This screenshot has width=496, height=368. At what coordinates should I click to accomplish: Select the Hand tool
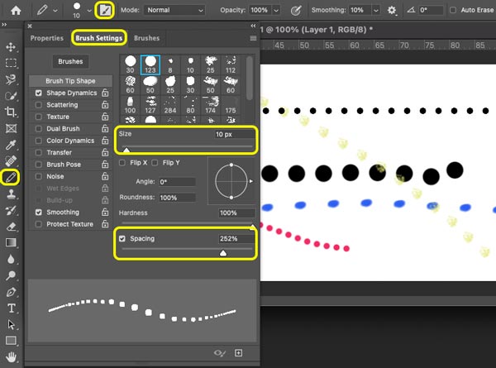(11, 357)
